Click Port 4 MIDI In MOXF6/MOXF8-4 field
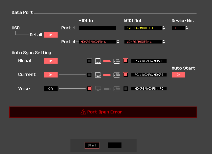The height and width of the screenshot is (154, 212). pyautogui.click(x=97, y=42)
